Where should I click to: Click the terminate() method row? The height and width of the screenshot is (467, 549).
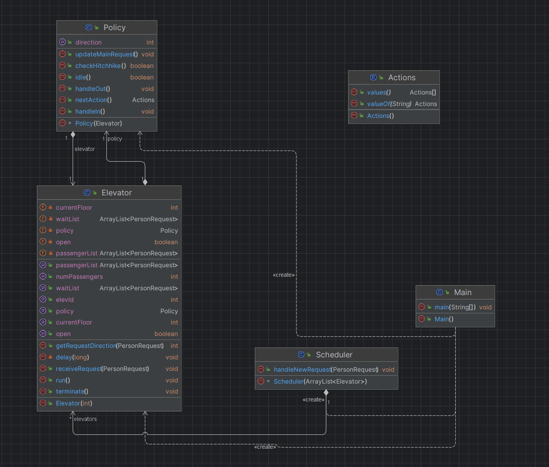point(109,392)
